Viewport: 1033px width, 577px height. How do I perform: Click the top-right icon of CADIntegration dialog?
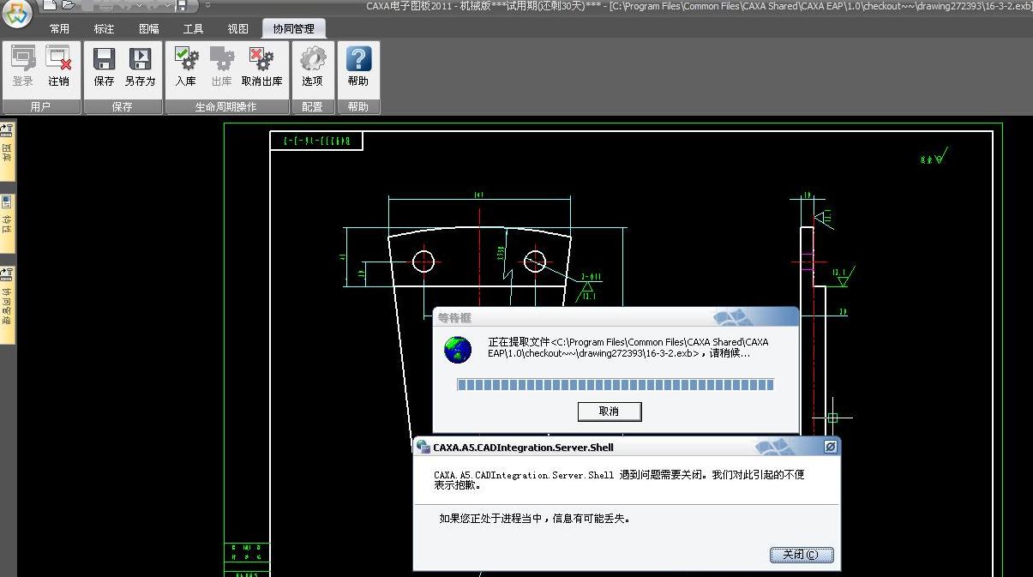830,447
